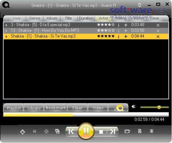Open info for How Do You Do.MP3

tap(118, 31)
